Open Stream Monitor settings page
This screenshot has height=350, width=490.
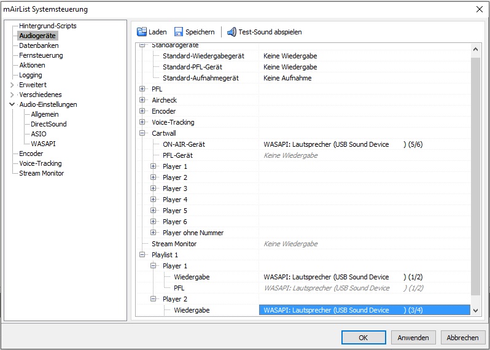tap(41, 173)
